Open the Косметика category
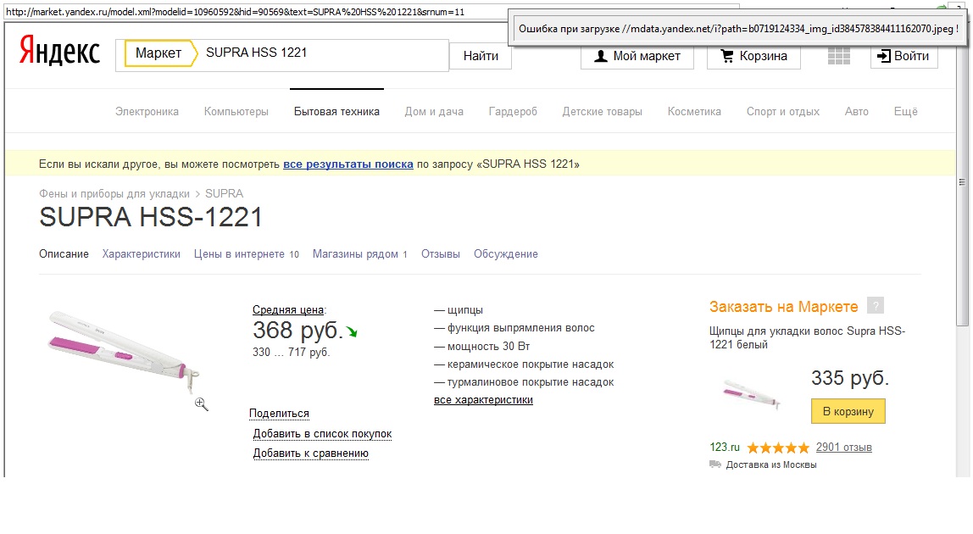The image size is (973, 534). click(x=694, y=112)
